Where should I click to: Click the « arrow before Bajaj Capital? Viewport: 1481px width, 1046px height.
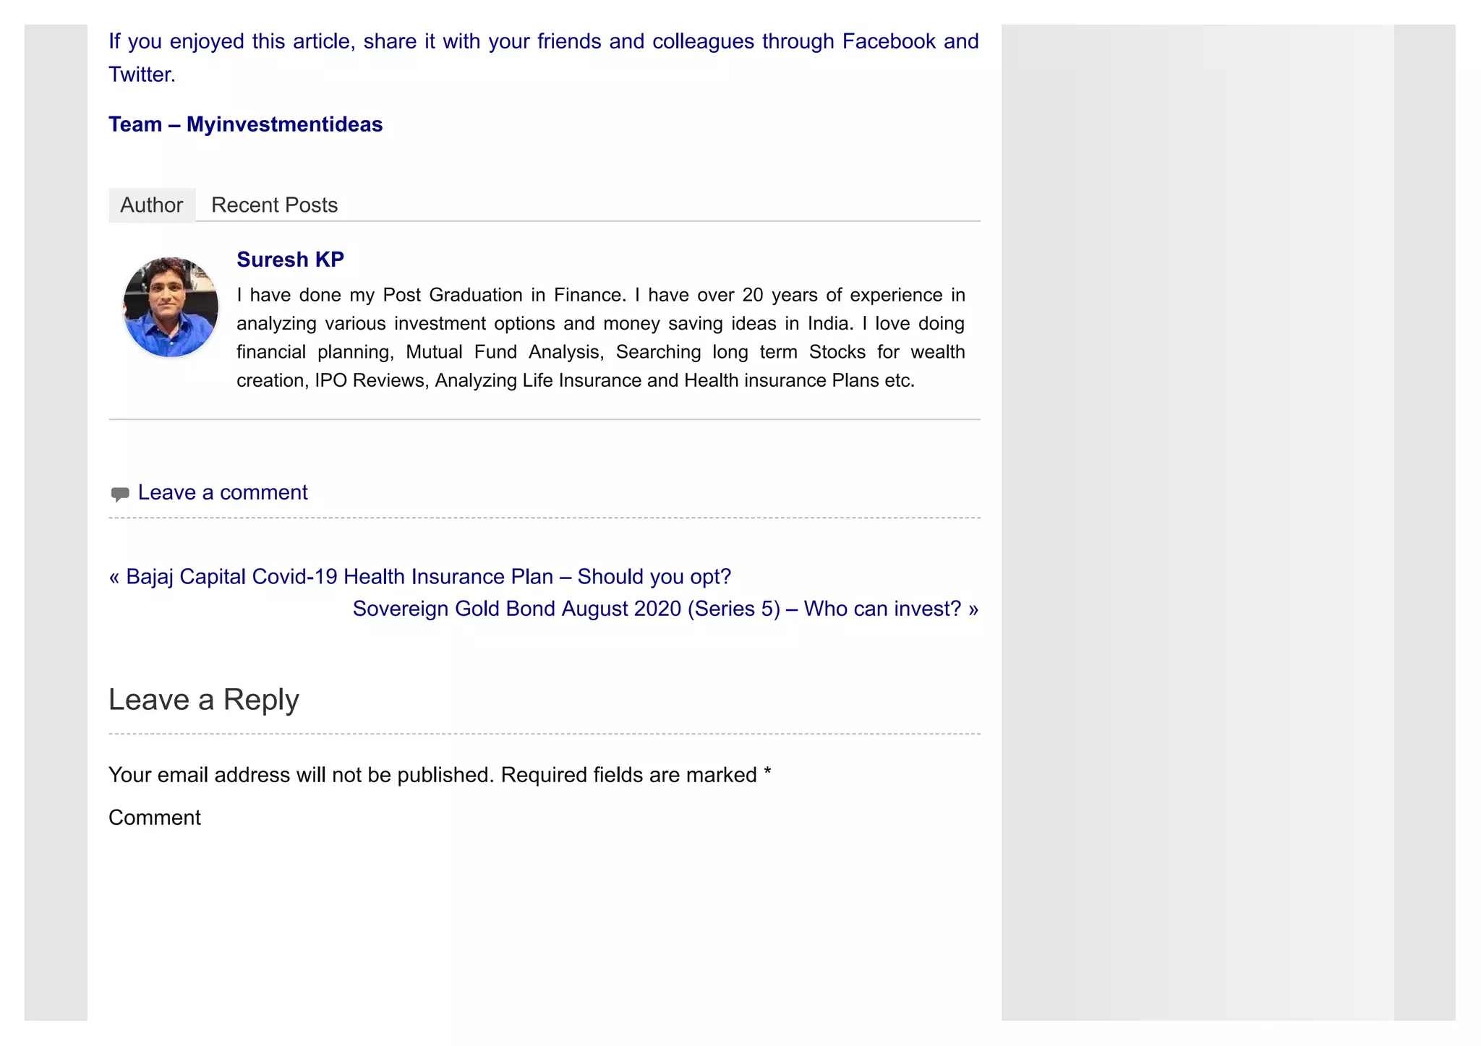[x=114, y=577]
